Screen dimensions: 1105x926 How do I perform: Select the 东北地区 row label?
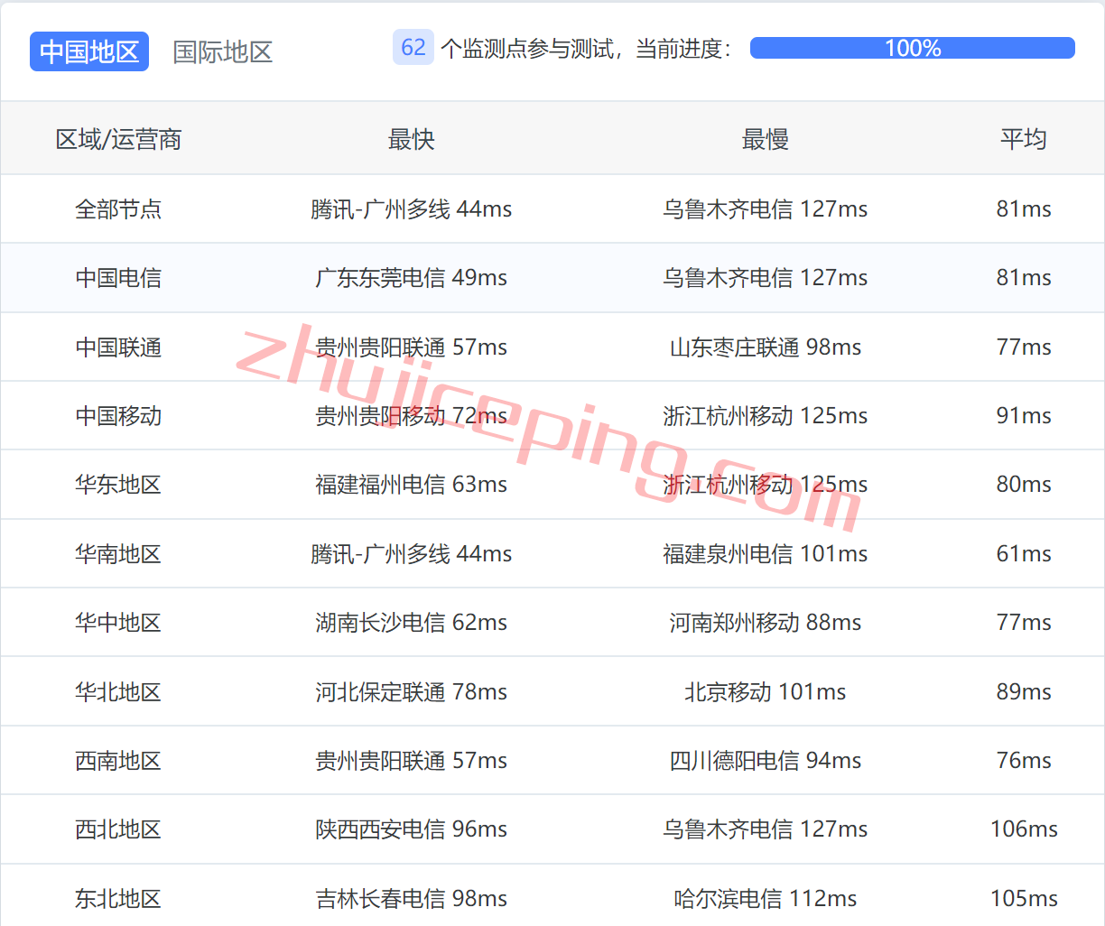point(118,899)
